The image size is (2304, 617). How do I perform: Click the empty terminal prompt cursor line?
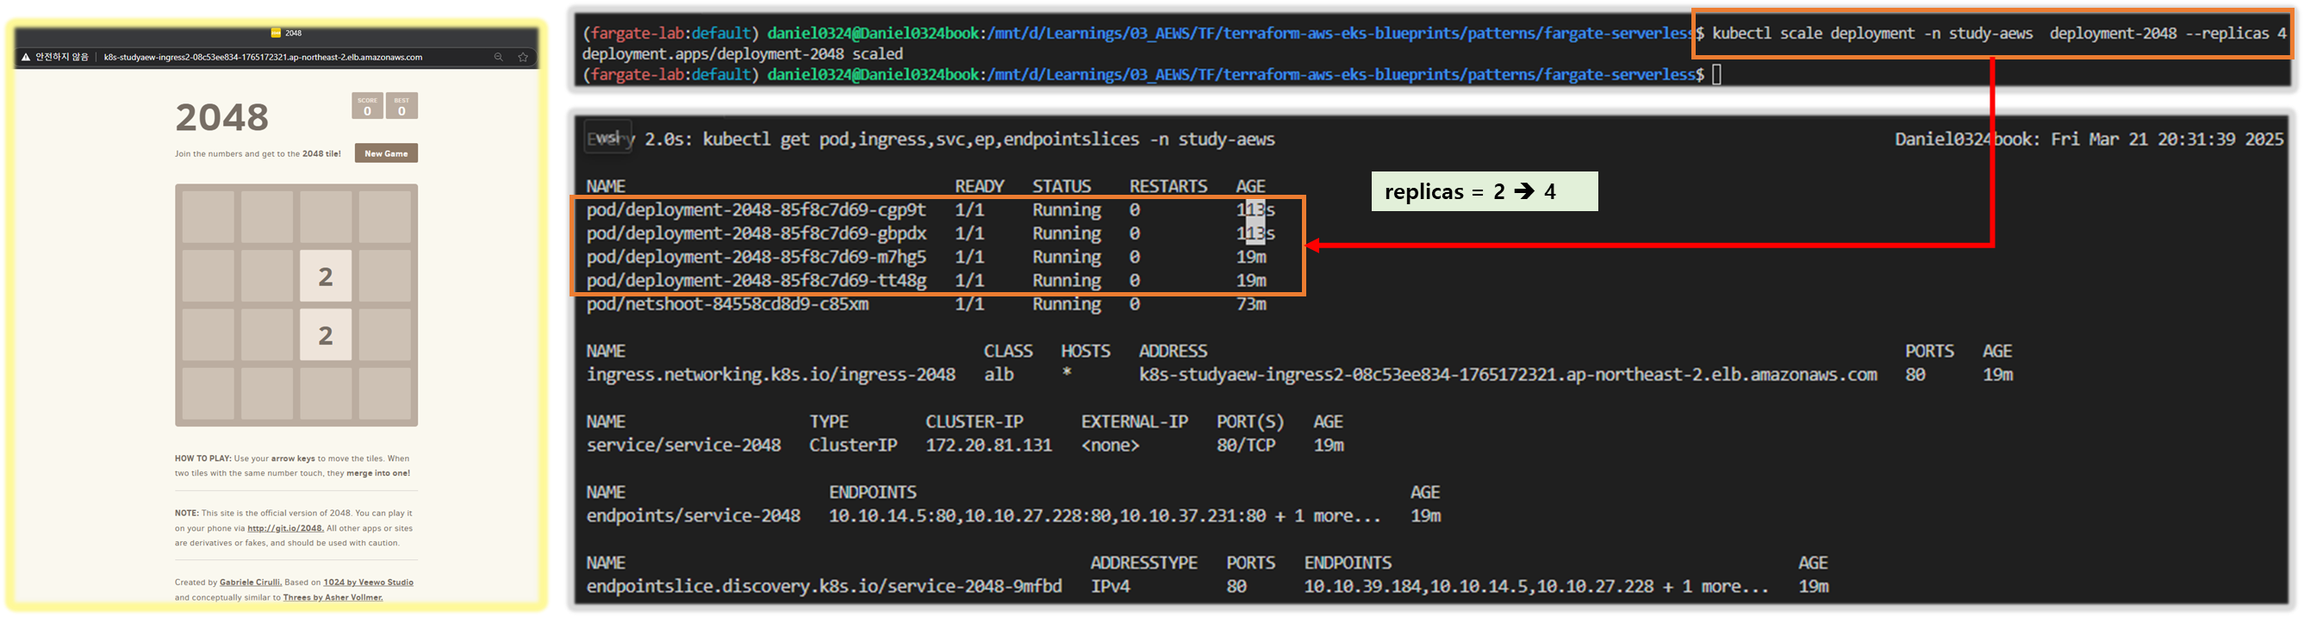[1716, 75]
